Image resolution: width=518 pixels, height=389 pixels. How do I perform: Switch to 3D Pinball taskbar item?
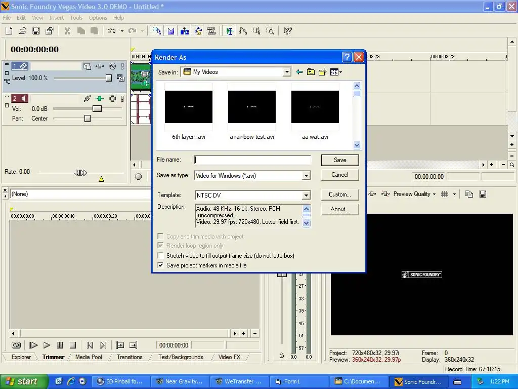point(120,381)
